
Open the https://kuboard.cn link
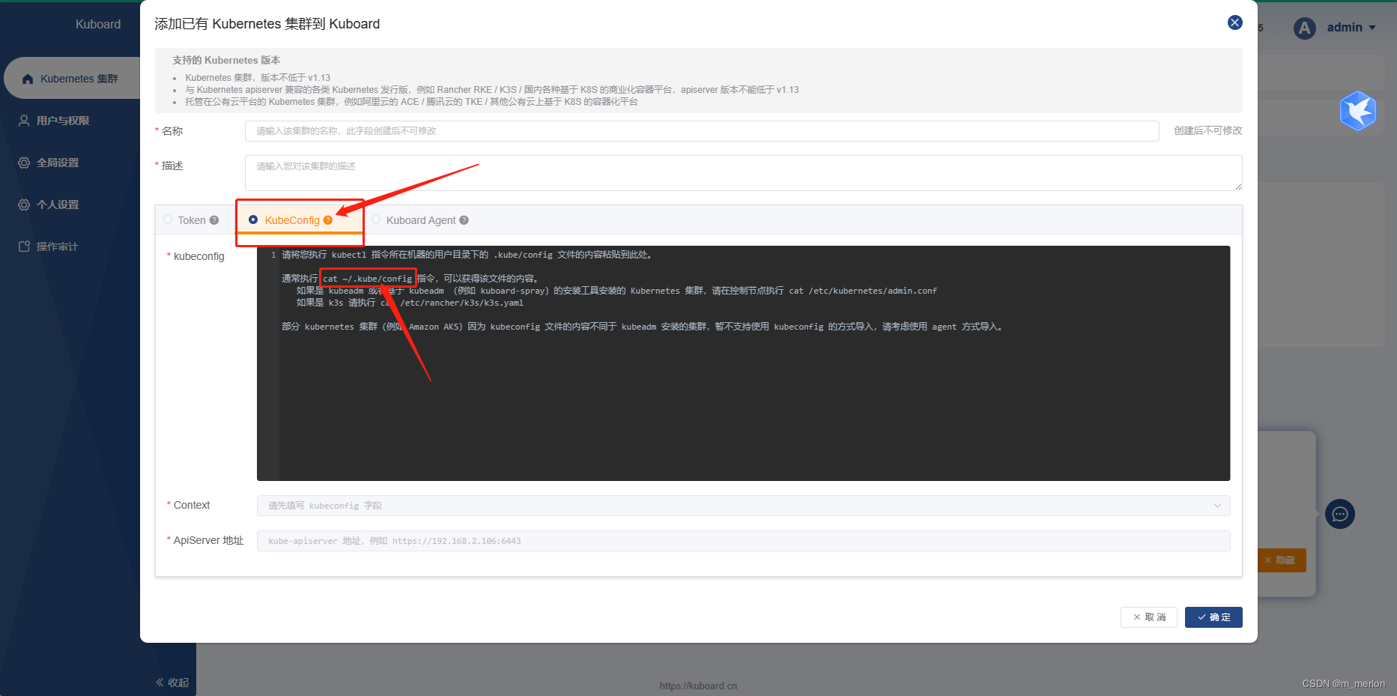click(698, 686)
